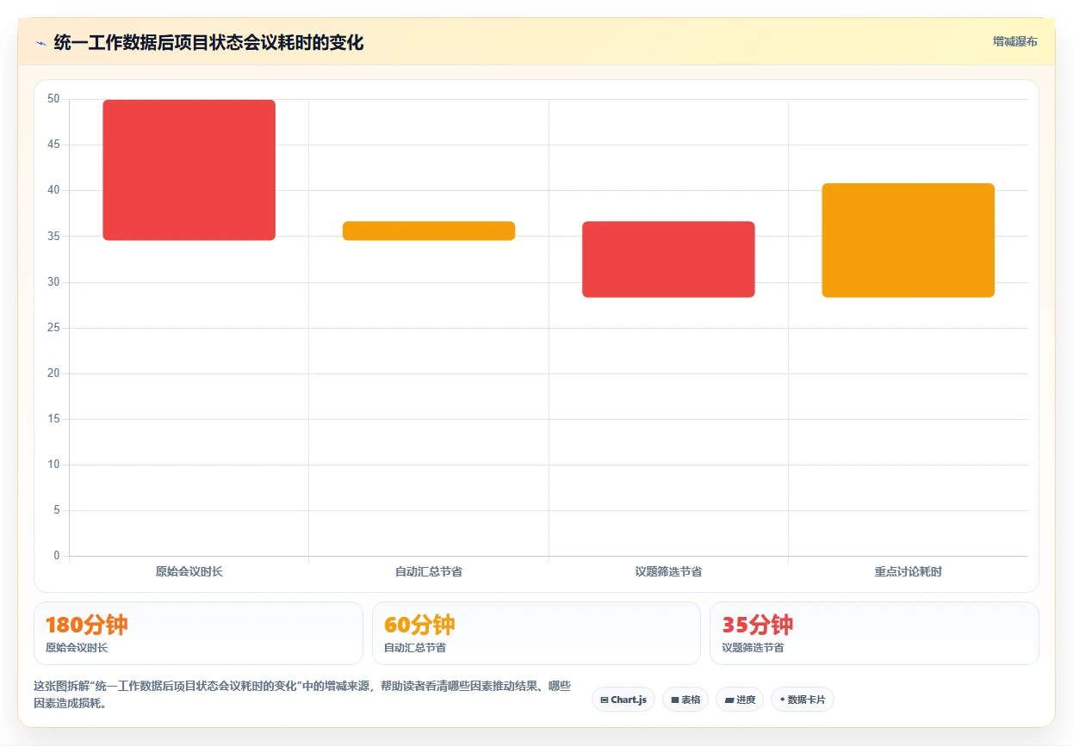The image size is (1073, 746).
Task: Click the x-axis label 议题筛选节省
Action: 668,571
